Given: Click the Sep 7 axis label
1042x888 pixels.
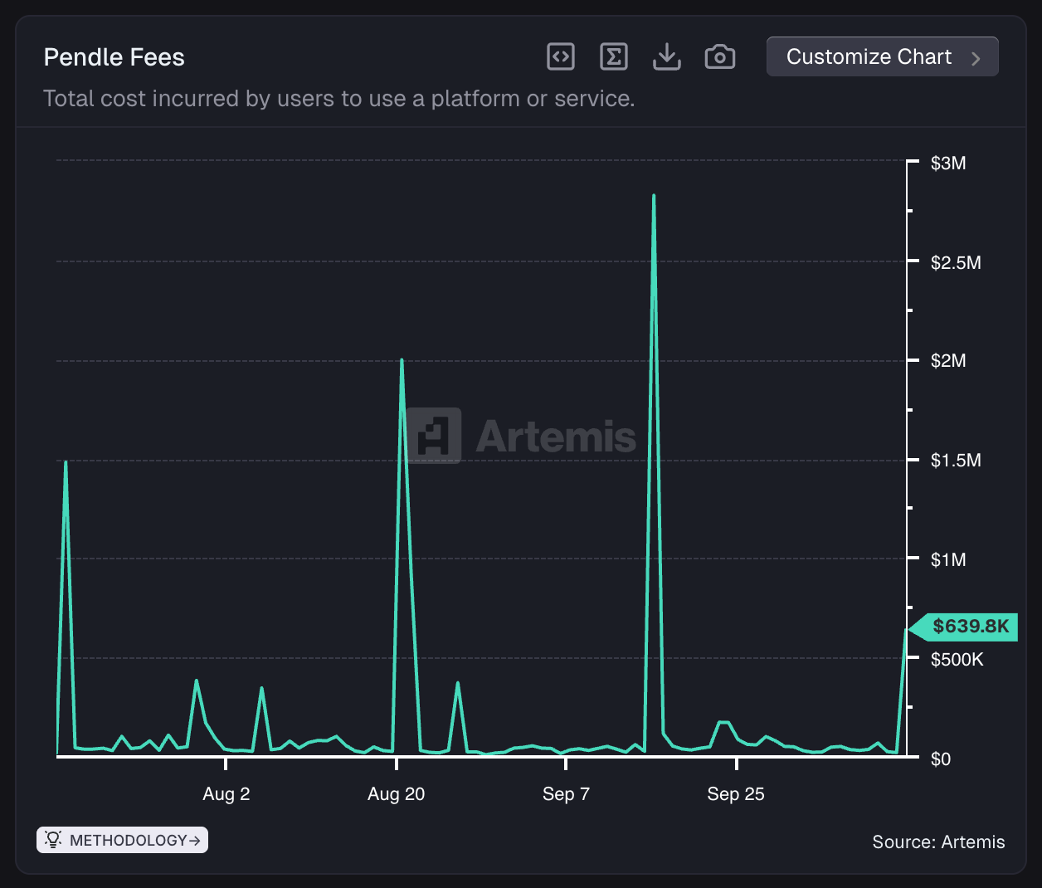Looking at the screenshot, I should click(x=566, y=794).
